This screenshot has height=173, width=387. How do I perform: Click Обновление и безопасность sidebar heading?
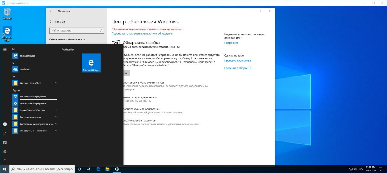(x=67, y=39)
